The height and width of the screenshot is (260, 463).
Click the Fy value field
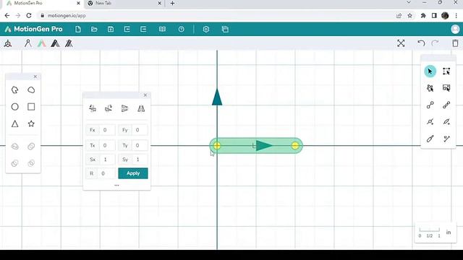pyautogui.click(x=140, y=130)
